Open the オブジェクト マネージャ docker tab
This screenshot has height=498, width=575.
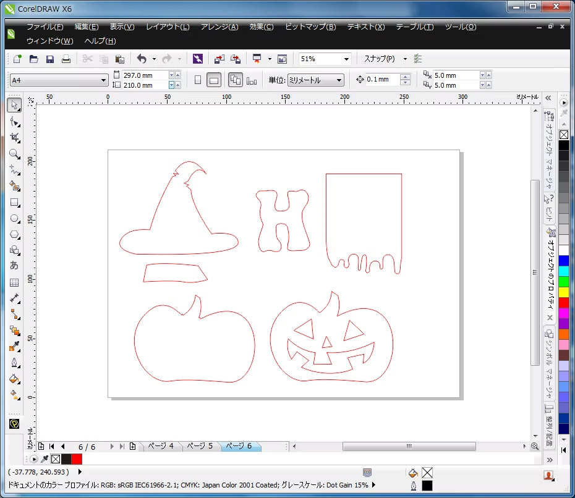(548, 148)
